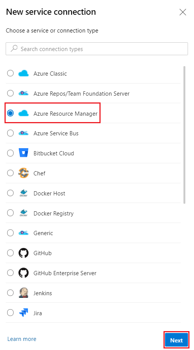Focus the Search connection types field

point(97,49)
